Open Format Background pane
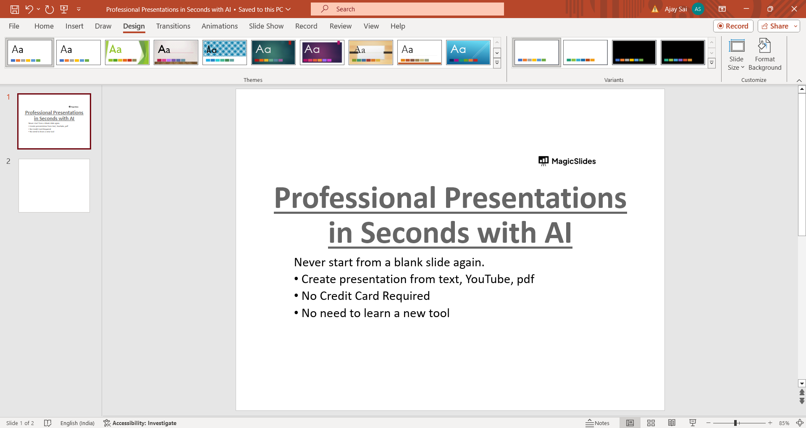This screenshot has height=428, width=806. (764, 55)
